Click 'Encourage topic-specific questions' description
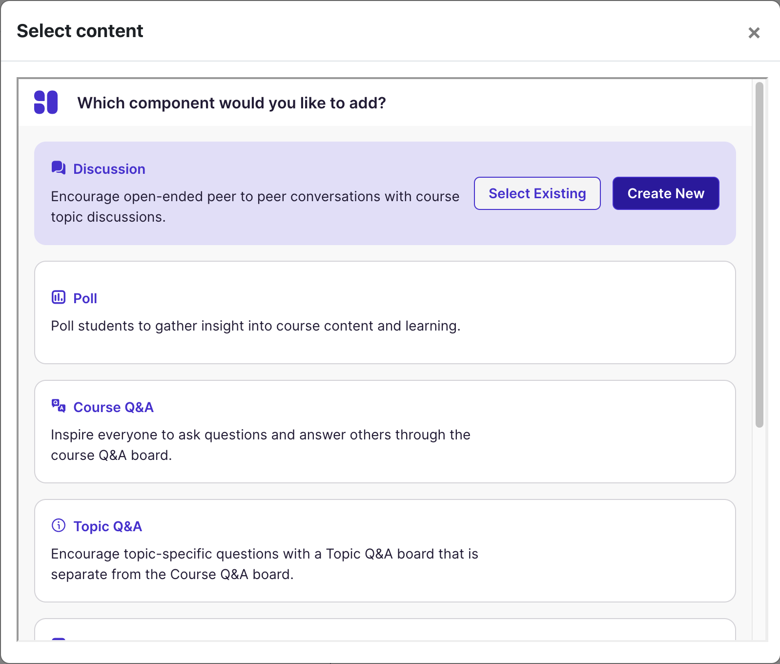Viewport: 780px width, 664px height. point(265,564)
